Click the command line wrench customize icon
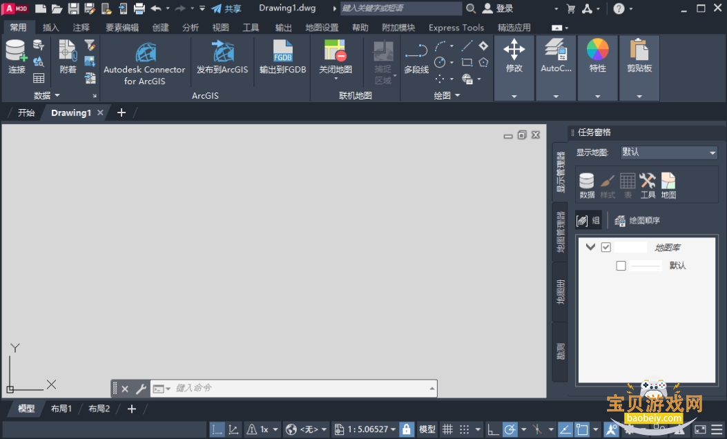This screenshot has width=727, height=439. click(x=140, y=389)
